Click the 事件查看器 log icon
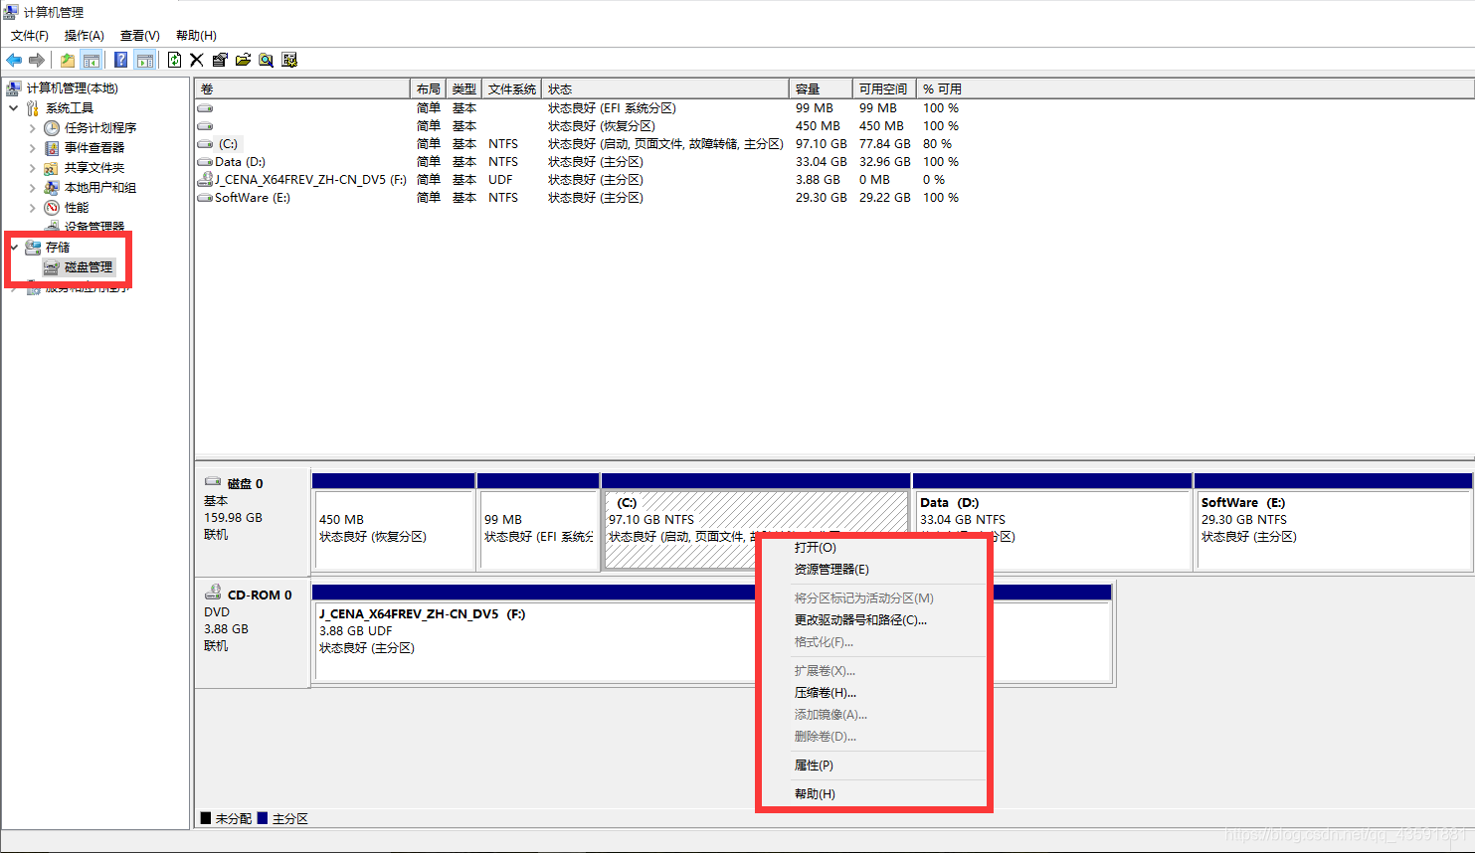The width and height of the screenshot is (1475, 853). pos(52,148)
